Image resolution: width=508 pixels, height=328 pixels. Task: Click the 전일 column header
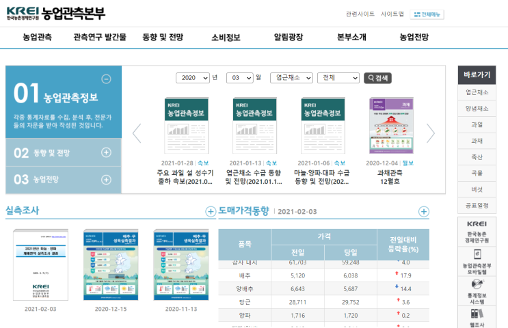297,253
